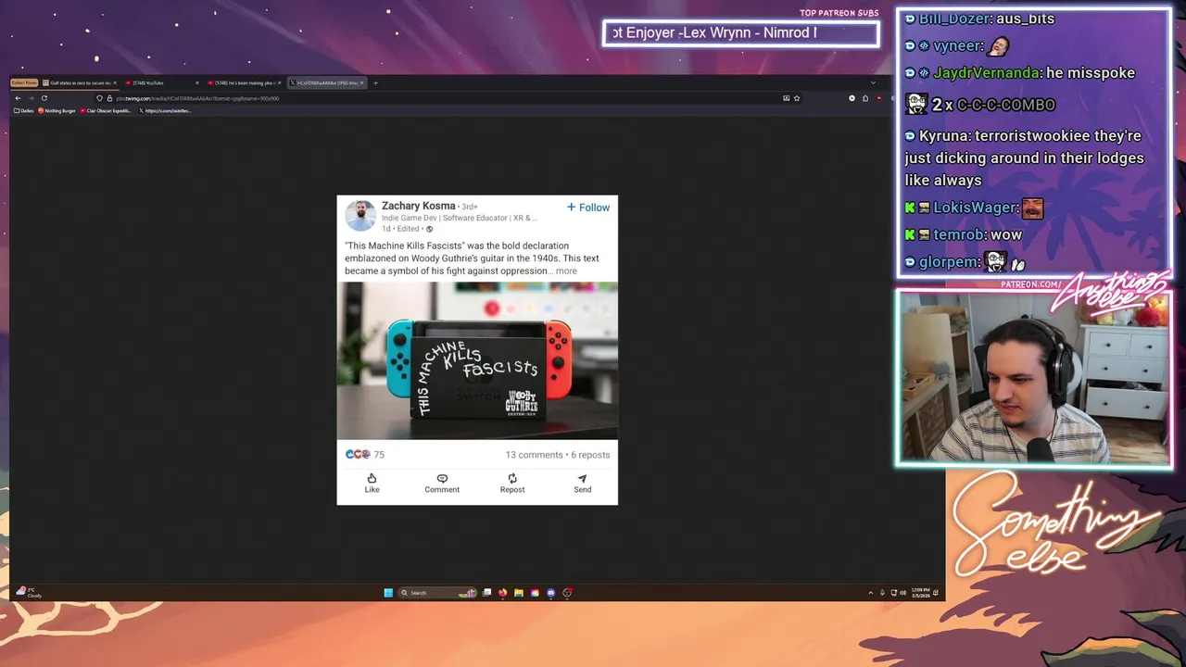Click the pinned 'Kotaku News' tab
1186x667 pixels.
pyautogui.click(x=24, y=82)
